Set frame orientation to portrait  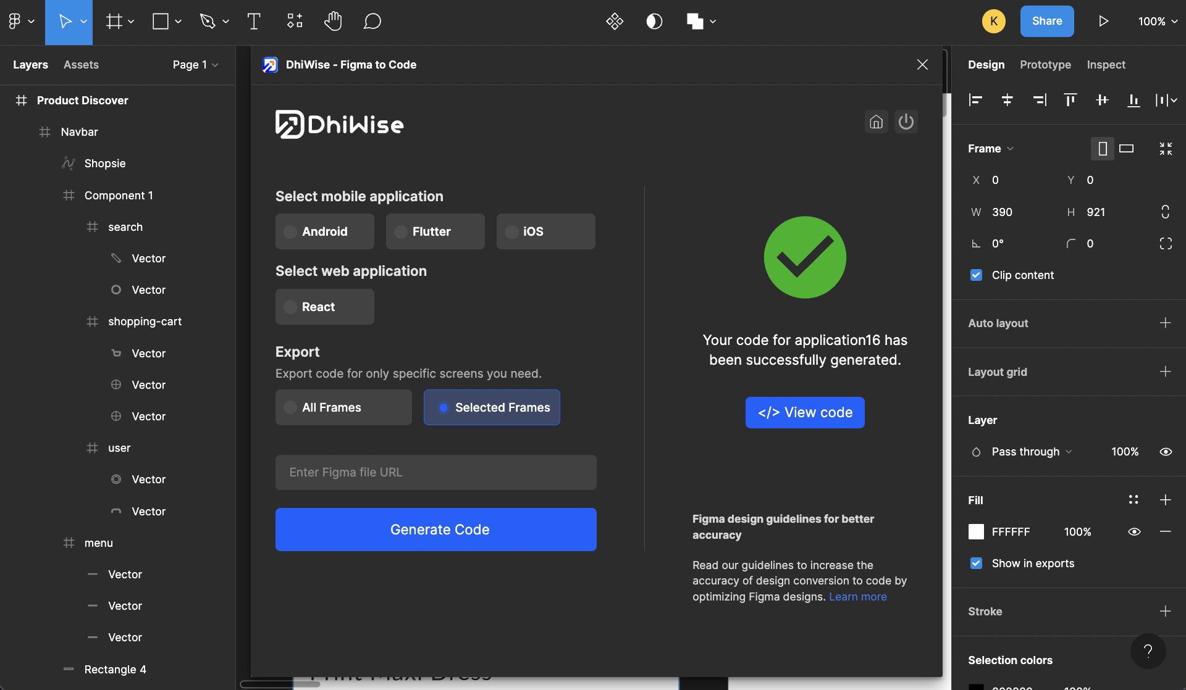[x=1103, y=149]
